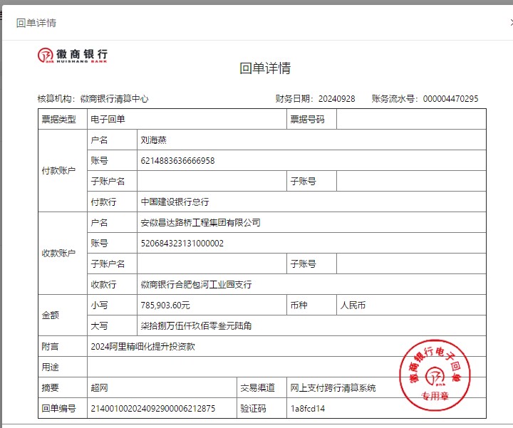Viewport: 513px width, 428px height.
Task: Click the amount in words 柒拾捌万伍仟玖佰零叁元陆角
Action: (x=196, y=326)
